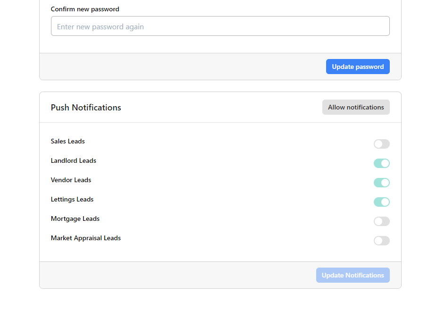Turn on Mortgage Leads notifications
437x311 pixels.
click(x=381, y=221)
